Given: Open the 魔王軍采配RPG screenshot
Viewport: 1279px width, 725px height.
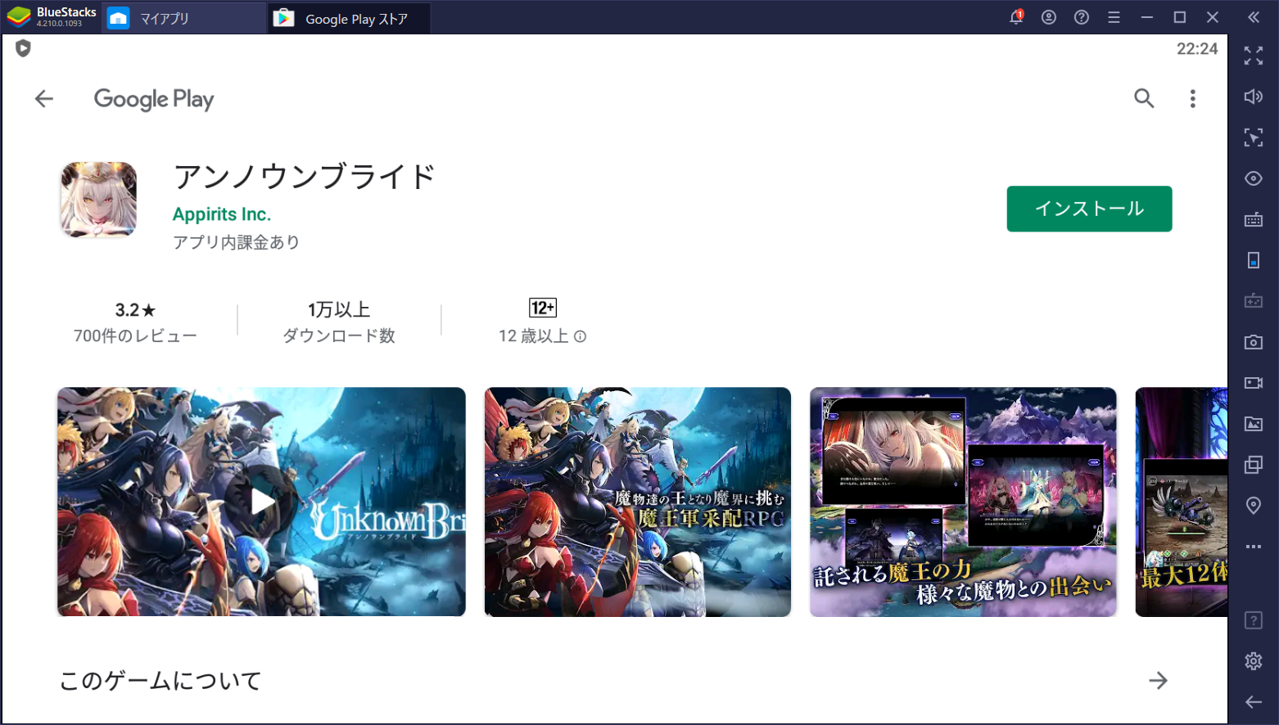Looking at the screenshot, I should click(637, 502).
